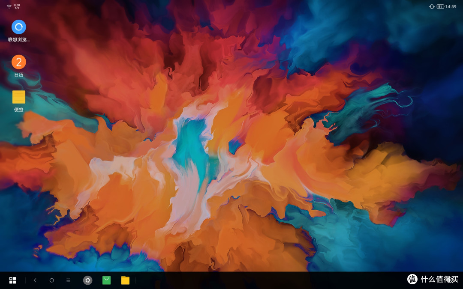Click the 0.00 K/s network speed readout

pyautogui.click(x=17, y=6)
